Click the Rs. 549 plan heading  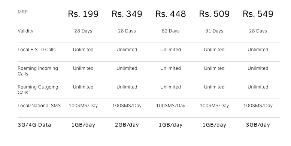258,14
